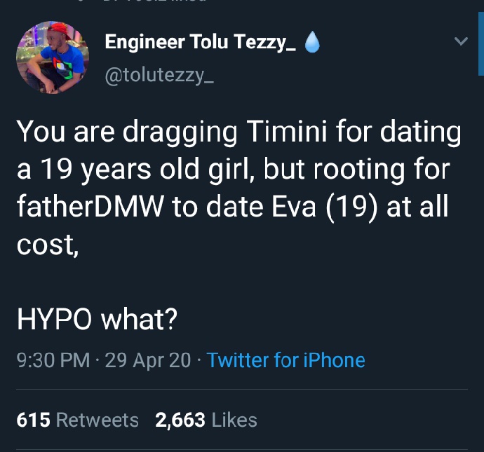
Task: Click the number 615 in the stats row
Action: [x=33, y=420]
